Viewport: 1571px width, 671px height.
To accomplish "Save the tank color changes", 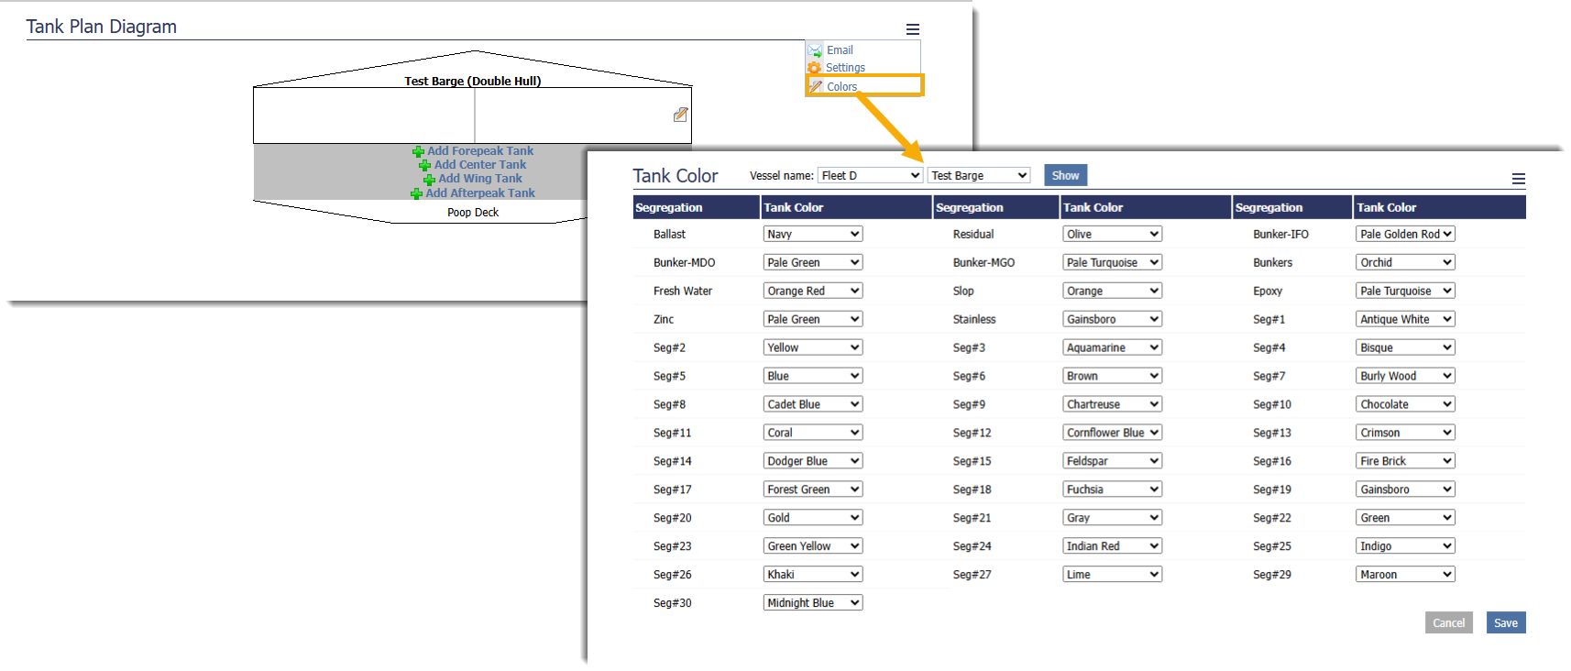I will (1505, 623).
